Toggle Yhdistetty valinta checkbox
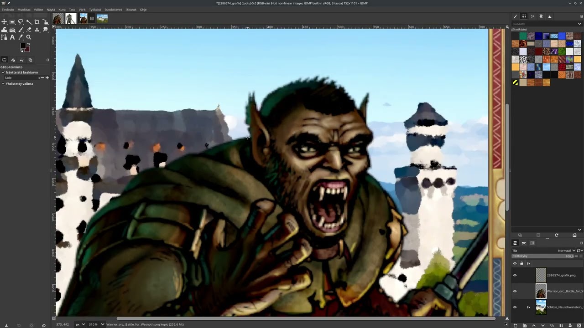This screenshot has width=584, height=328. (3, 84)
